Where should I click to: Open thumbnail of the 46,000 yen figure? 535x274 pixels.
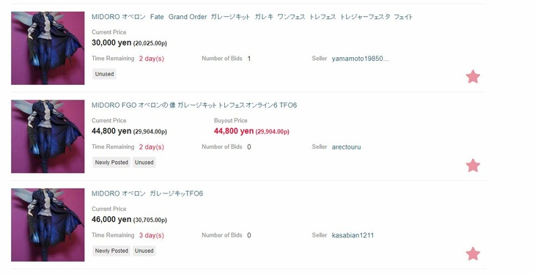click(48, 225)
